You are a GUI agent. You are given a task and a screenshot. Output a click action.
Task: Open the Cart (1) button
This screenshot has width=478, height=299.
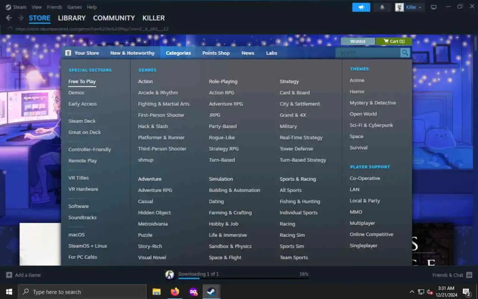(394, 41)
